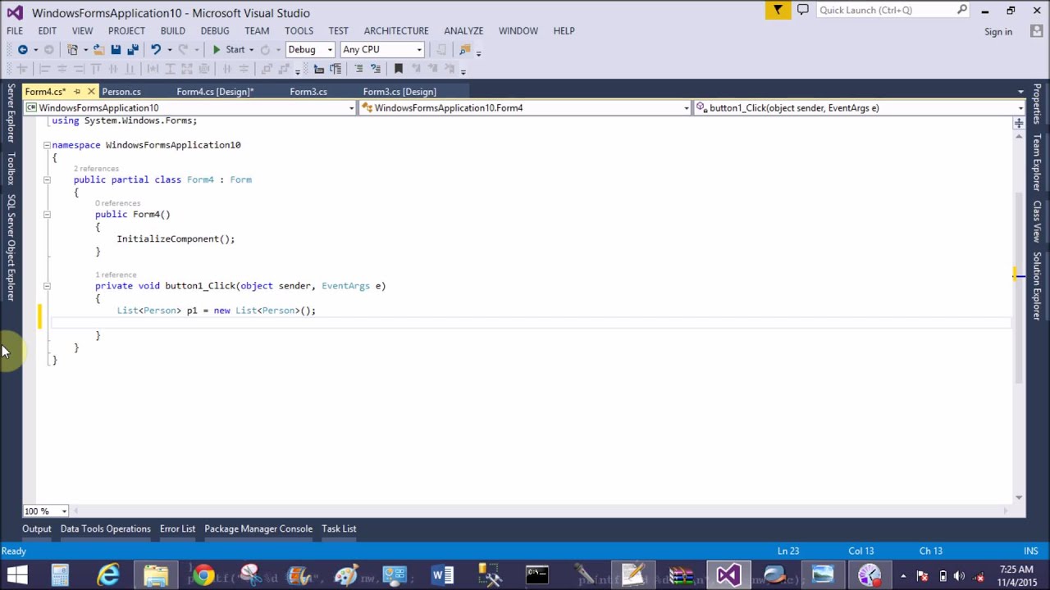The image size is (1050, 590).
Task: Click the Navigate Backward arrow icon
Action: click(x=23, y=50)
